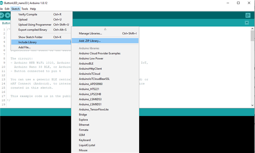The height and width of the screenshot is (153, 255).
Task: Minimize the Arduino IDE window
Action: 228,3
